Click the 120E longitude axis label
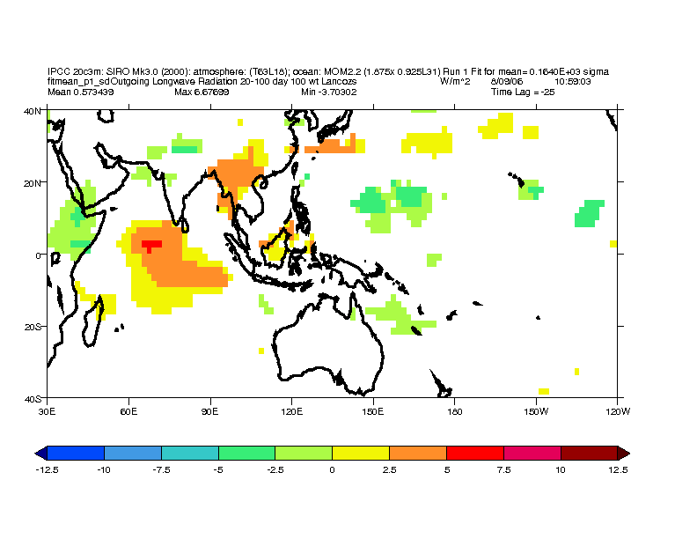This screenshot has height=539, width=697. click(x=292, y=410)
